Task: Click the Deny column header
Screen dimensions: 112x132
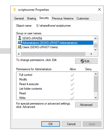Action: (x=88, y=69)
